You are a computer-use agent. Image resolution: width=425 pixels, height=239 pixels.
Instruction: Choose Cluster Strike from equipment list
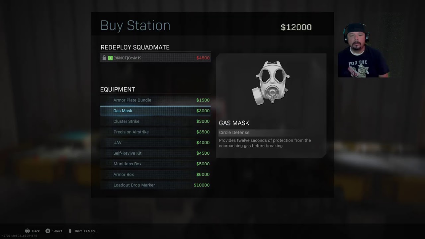[x=155, y=121]
